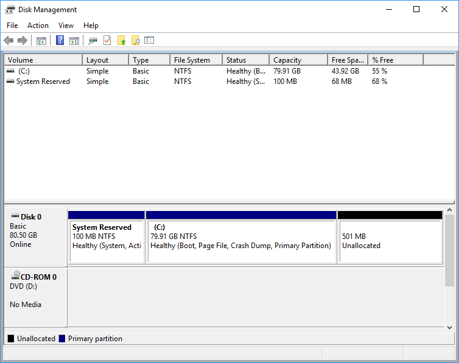Screen dimensions: 459x363
Task: Select the Disk 0 Basic 80.50 GB label
Action: (x=35, y=237)
